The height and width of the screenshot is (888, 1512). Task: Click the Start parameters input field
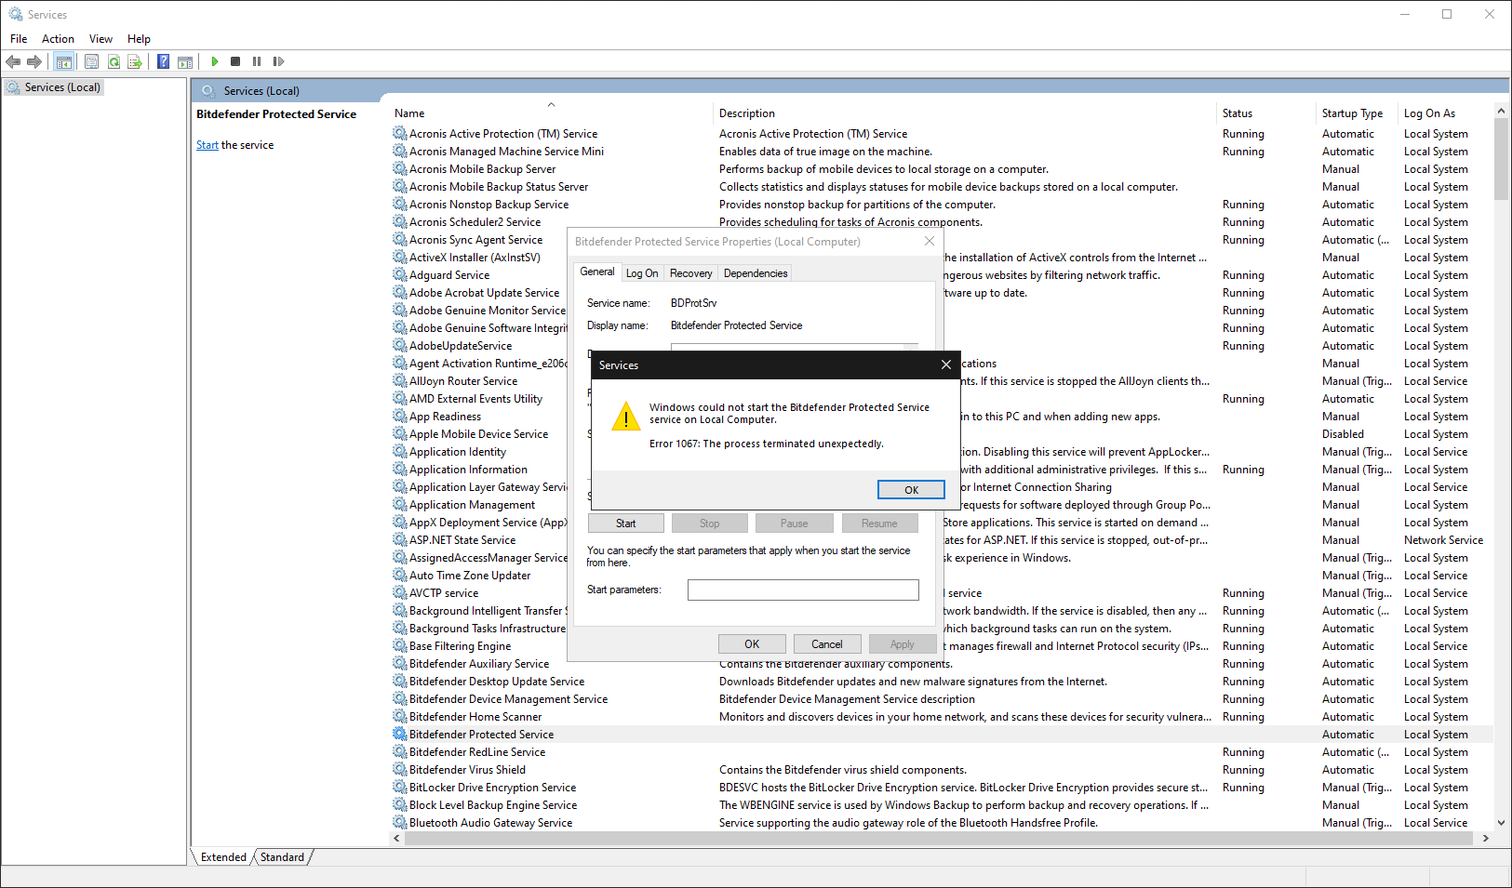tap(803, 590)
